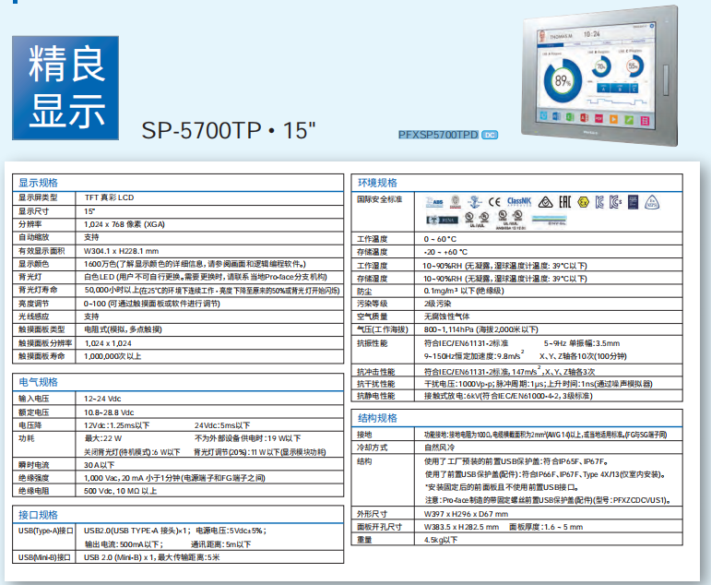Click the 国际安全标准 row label

(379, 199)
